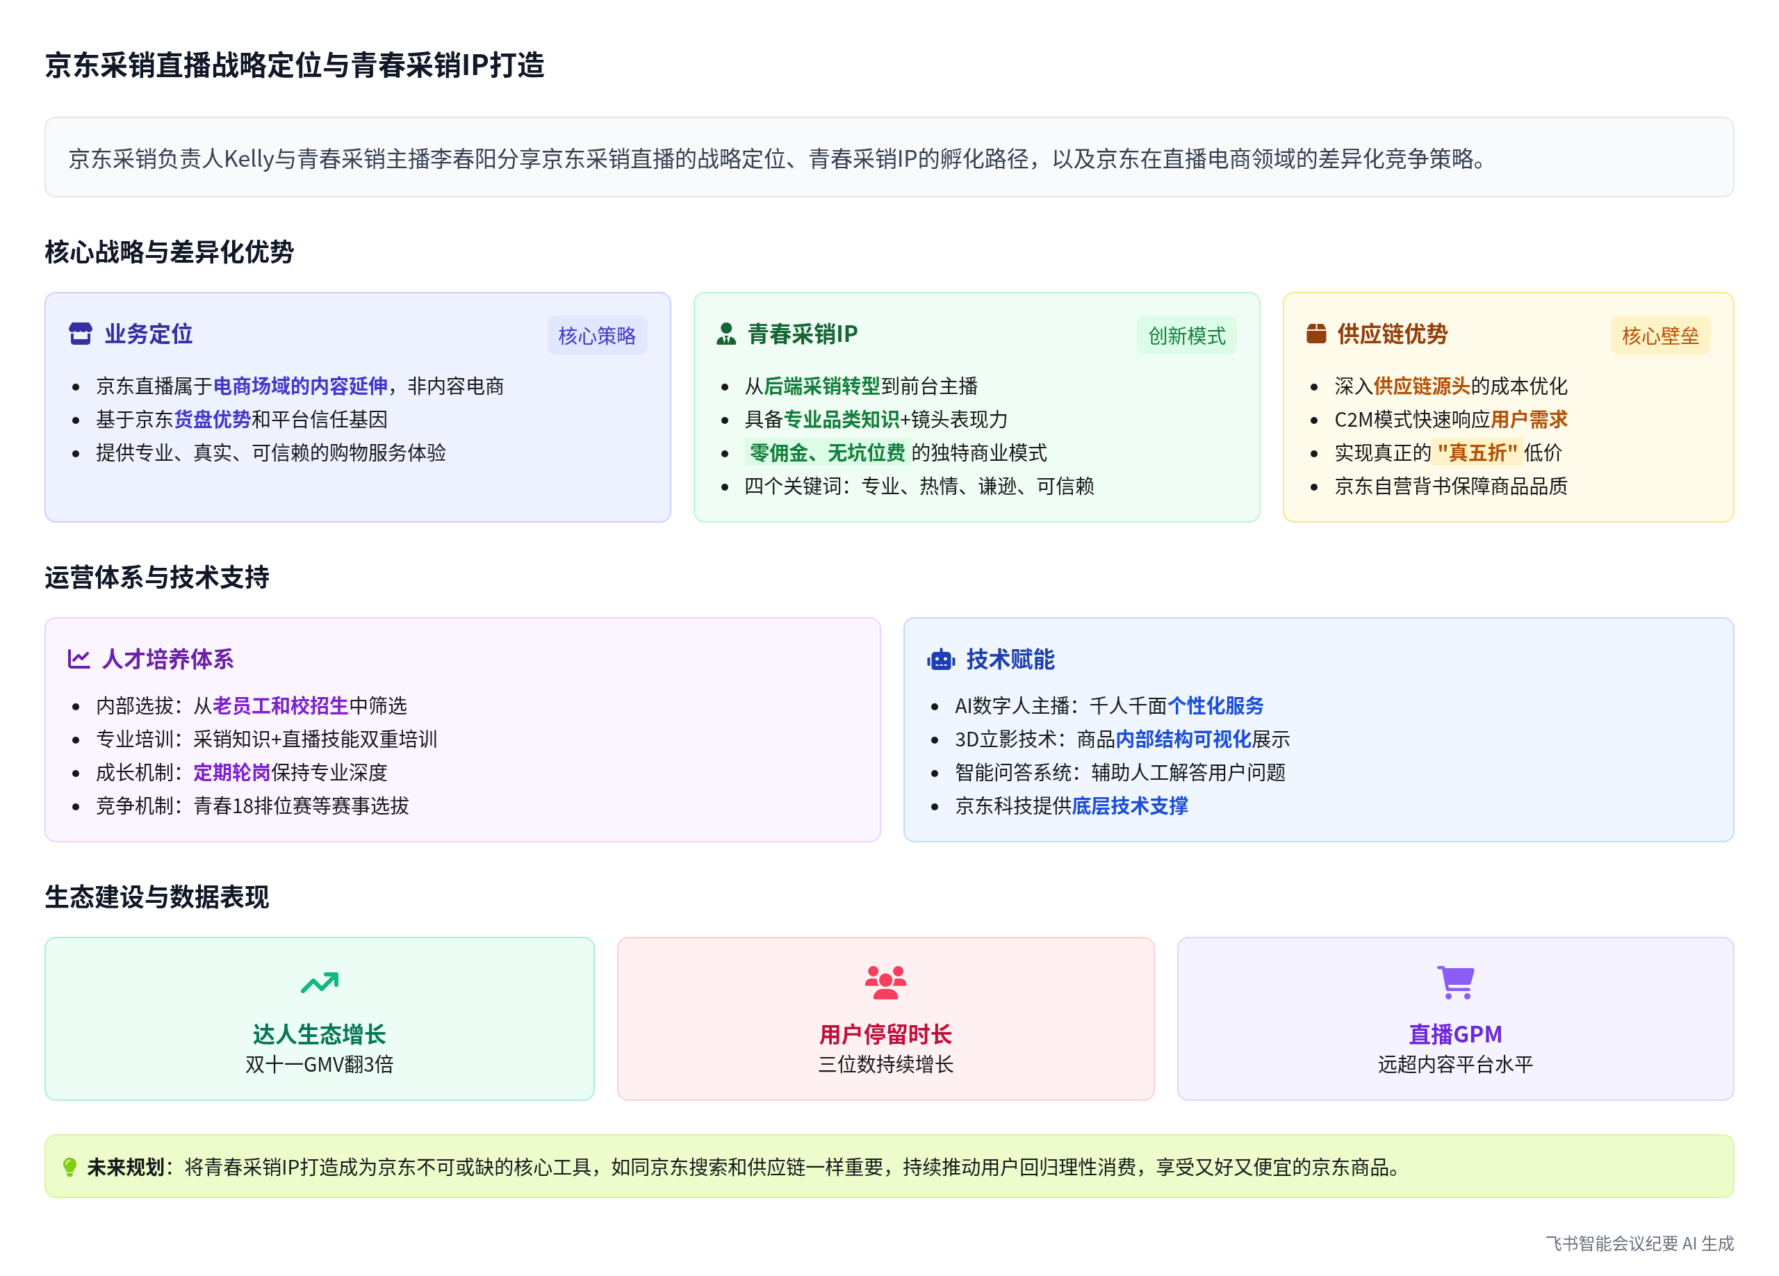
Task: Click the 创新模式 tag
Action: pyautogui.click(x=1186, y=336)
